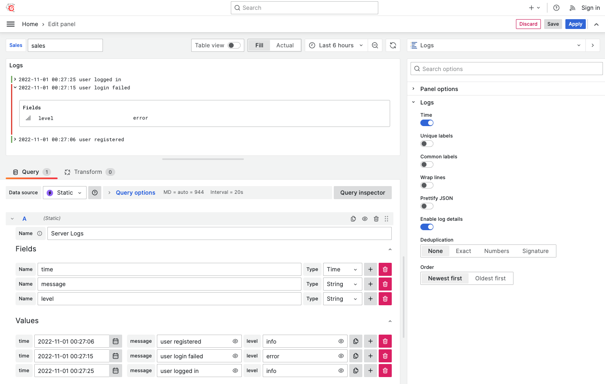Open the Last 6 hours time picker
605x384 pixels.
click(336, 45)
